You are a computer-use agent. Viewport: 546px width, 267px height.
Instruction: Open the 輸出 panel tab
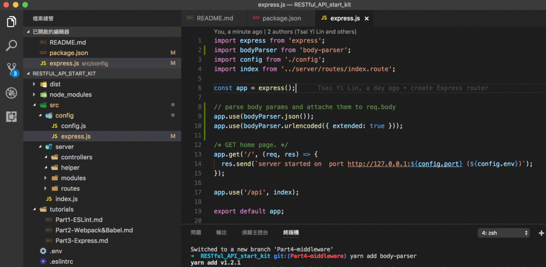click(x=221, y=233)
